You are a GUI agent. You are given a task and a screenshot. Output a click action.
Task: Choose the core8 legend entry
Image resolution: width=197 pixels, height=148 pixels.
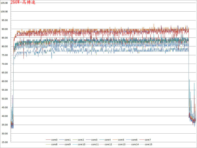[52, 144]
